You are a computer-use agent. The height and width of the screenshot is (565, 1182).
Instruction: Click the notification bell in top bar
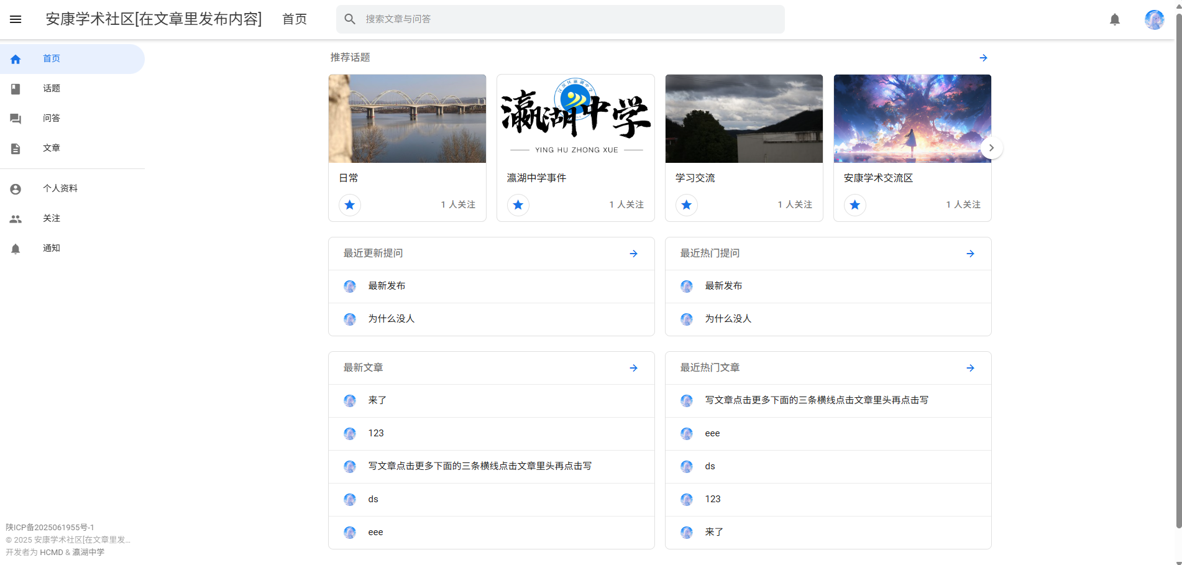point(1115,19)
